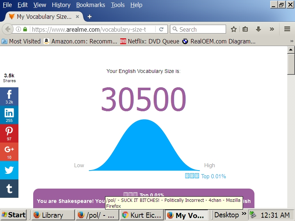
Task: Pin the result on Pinterest
Action: [9, 133]
